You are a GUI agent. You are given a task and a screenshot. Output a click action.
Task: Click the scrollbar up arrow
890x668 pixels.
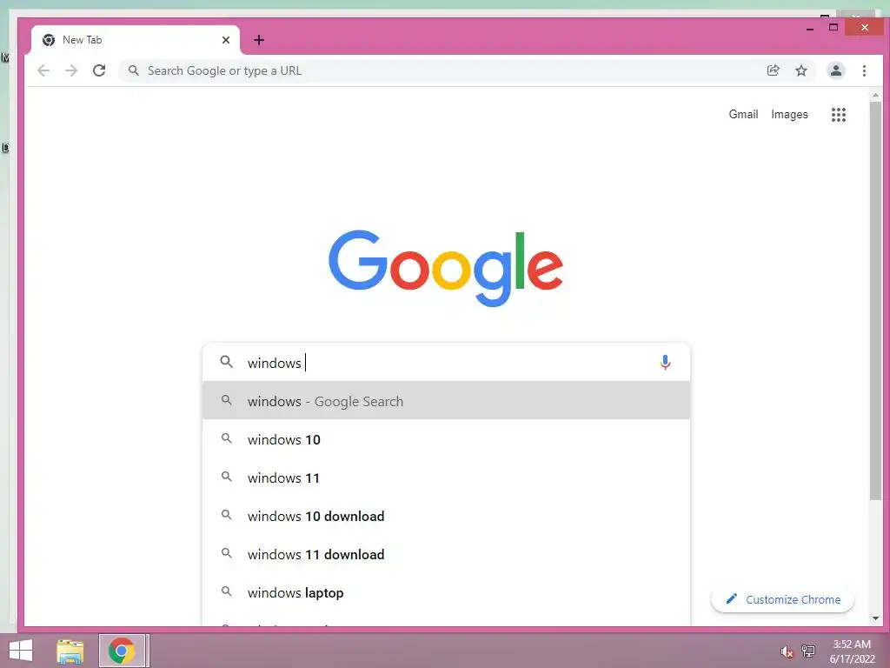(875, 95)
